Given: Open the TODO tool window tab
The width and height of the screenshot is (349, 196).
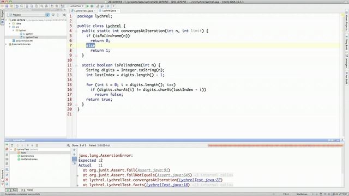Looking at the screenshot, I should (x=27, y=190).
